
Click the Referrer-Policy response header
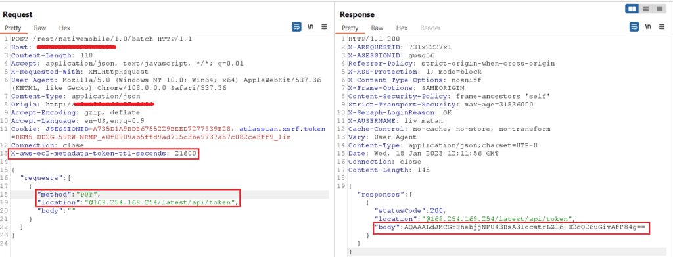pos(452,64)
